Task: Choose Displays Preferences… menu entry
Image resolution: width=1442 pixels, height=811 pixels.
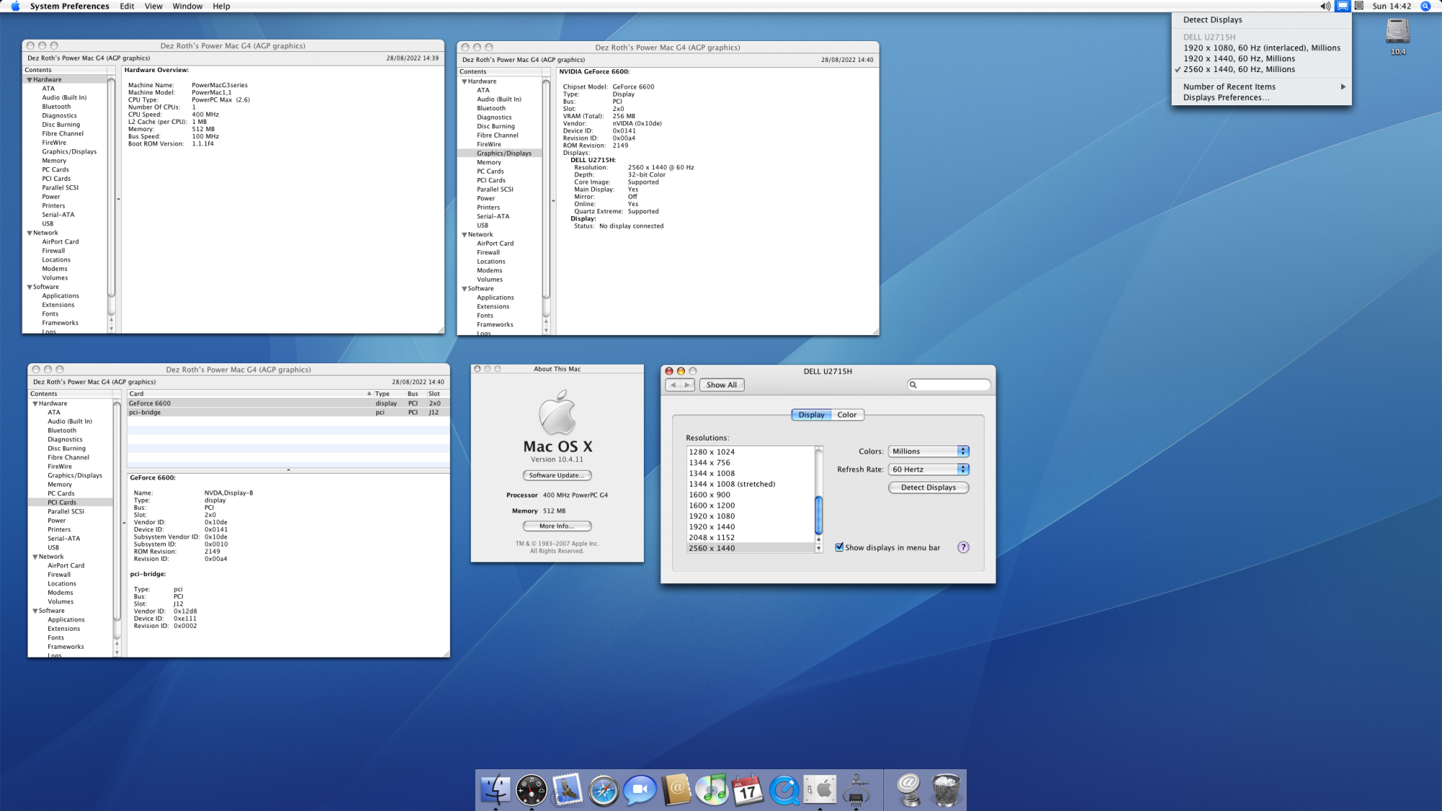Action: (x=1262, y=97)
